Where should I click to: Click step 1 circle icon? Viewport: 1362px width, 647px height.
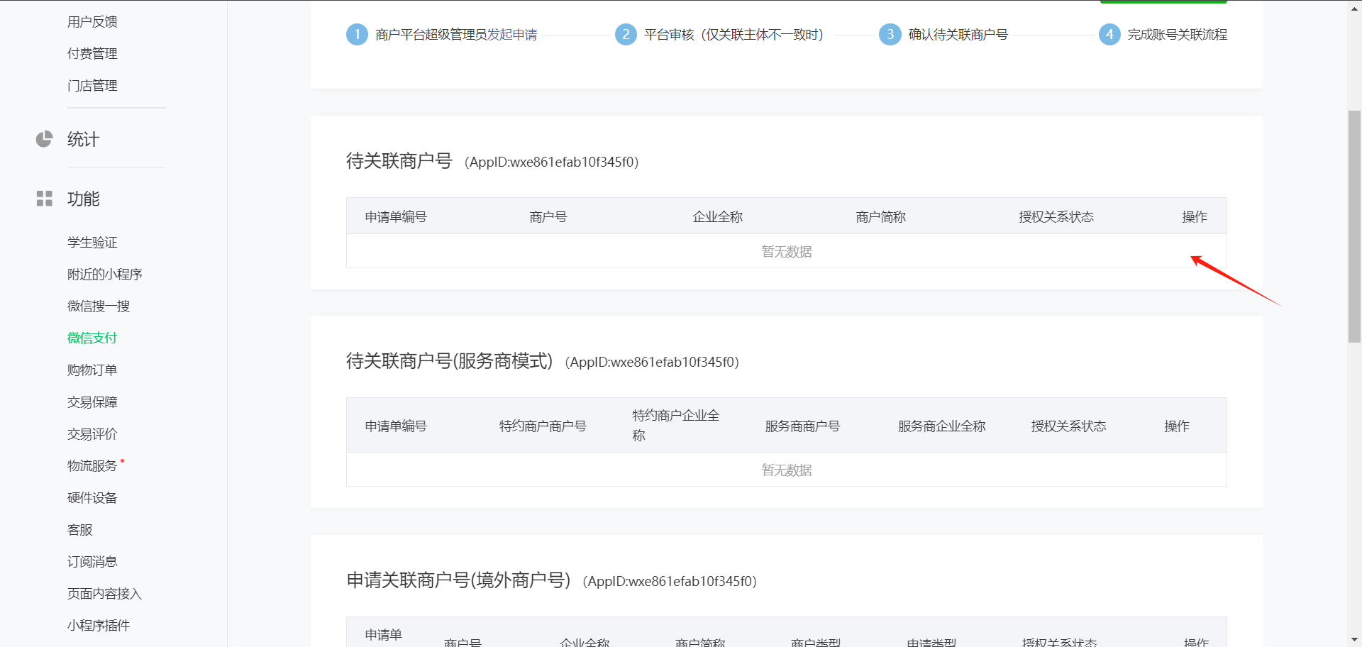(357, 34)
